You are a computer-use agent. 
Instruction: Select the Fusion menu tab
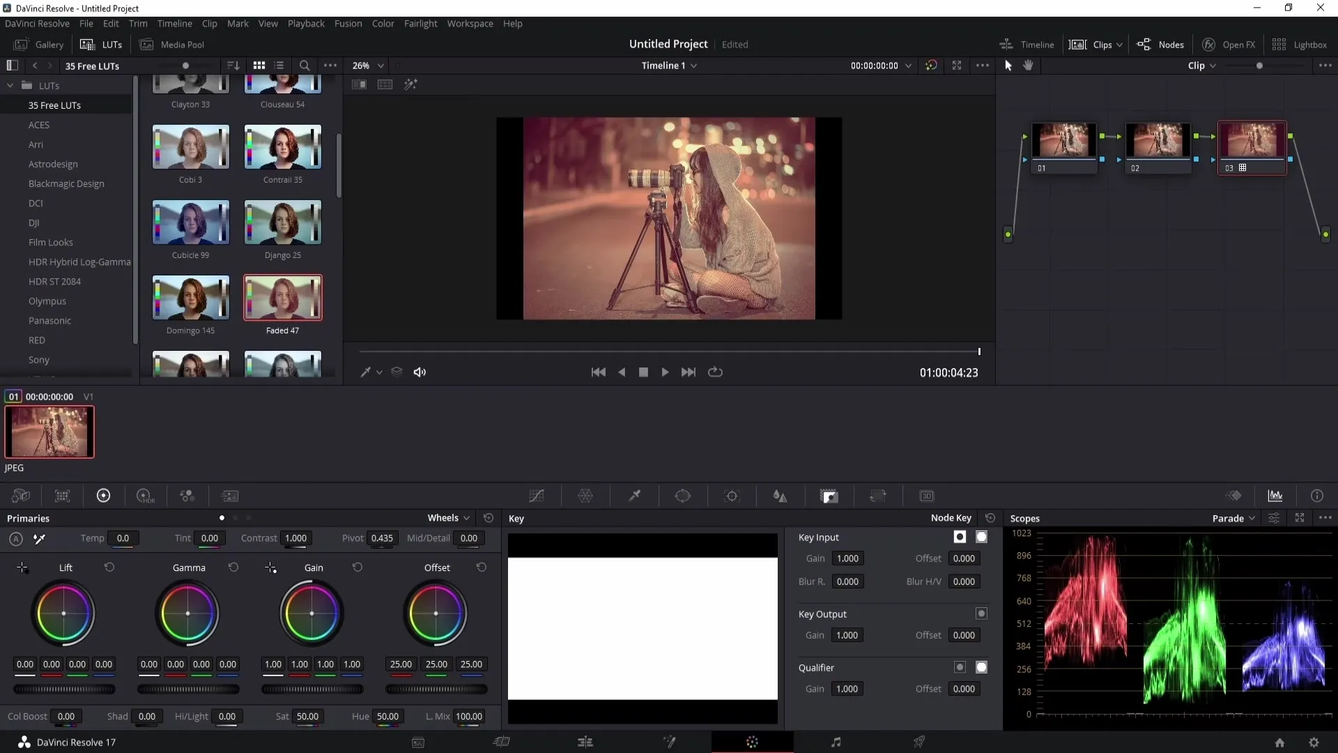(347, 23)
